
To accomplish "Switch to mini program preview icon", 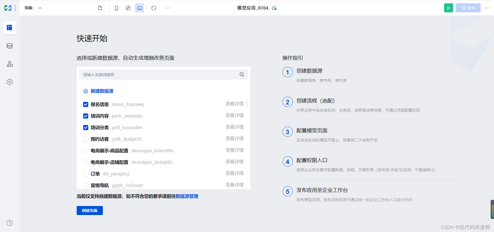I will [128, 8].
